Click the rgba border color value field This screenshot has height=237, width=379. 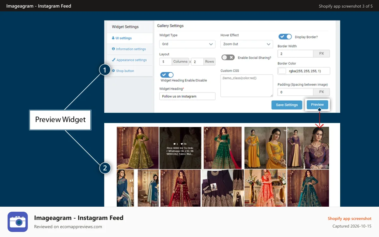coord(304,71)
